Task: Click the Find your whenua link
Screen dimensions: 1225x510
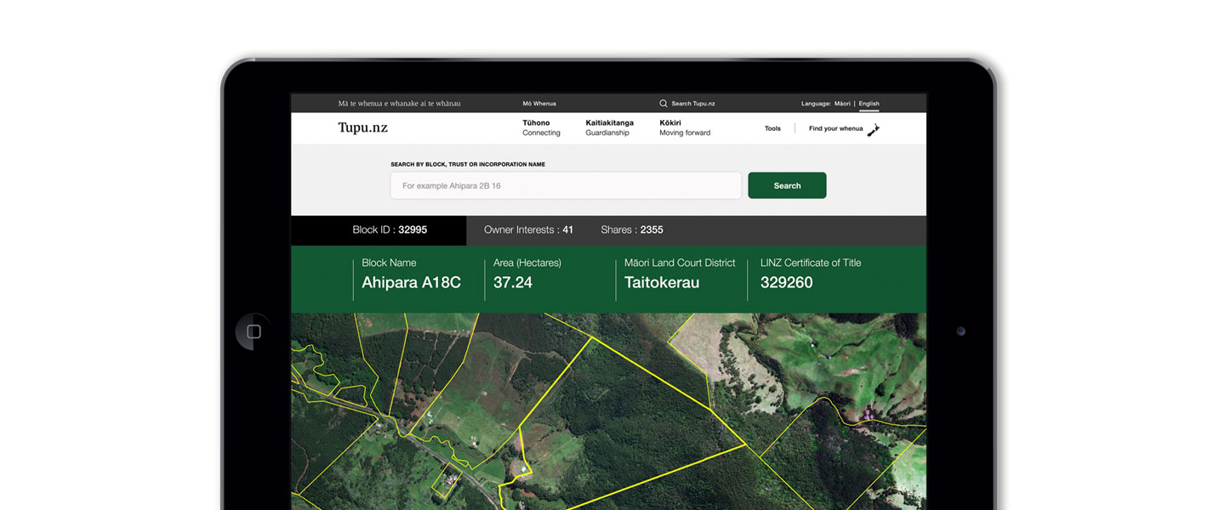Action: coord(838,128)
